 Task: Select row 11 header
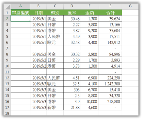[7, 72]
